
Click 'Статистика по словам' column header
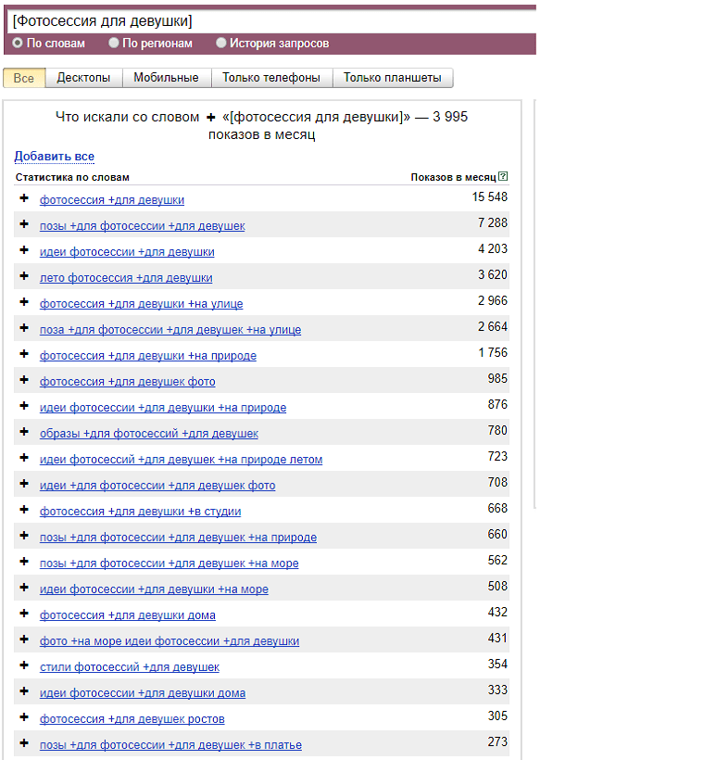[x=72, y=177]
